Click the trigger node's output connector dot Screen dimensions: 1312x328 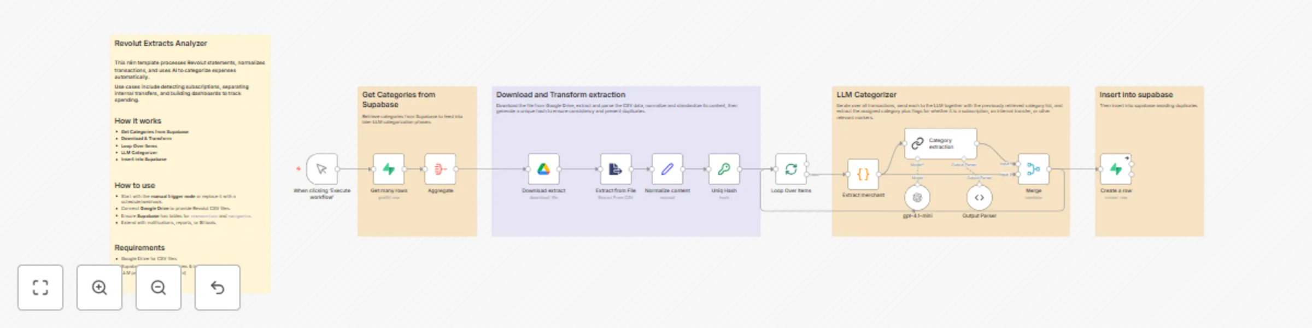[338, 169]
